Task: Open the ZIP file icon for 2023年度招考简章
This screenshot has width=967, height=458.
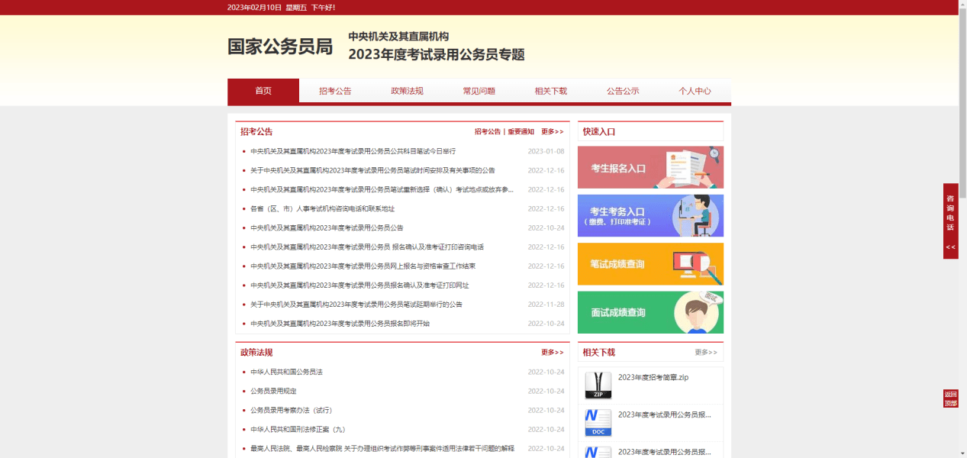Action: tap(598, 385)
